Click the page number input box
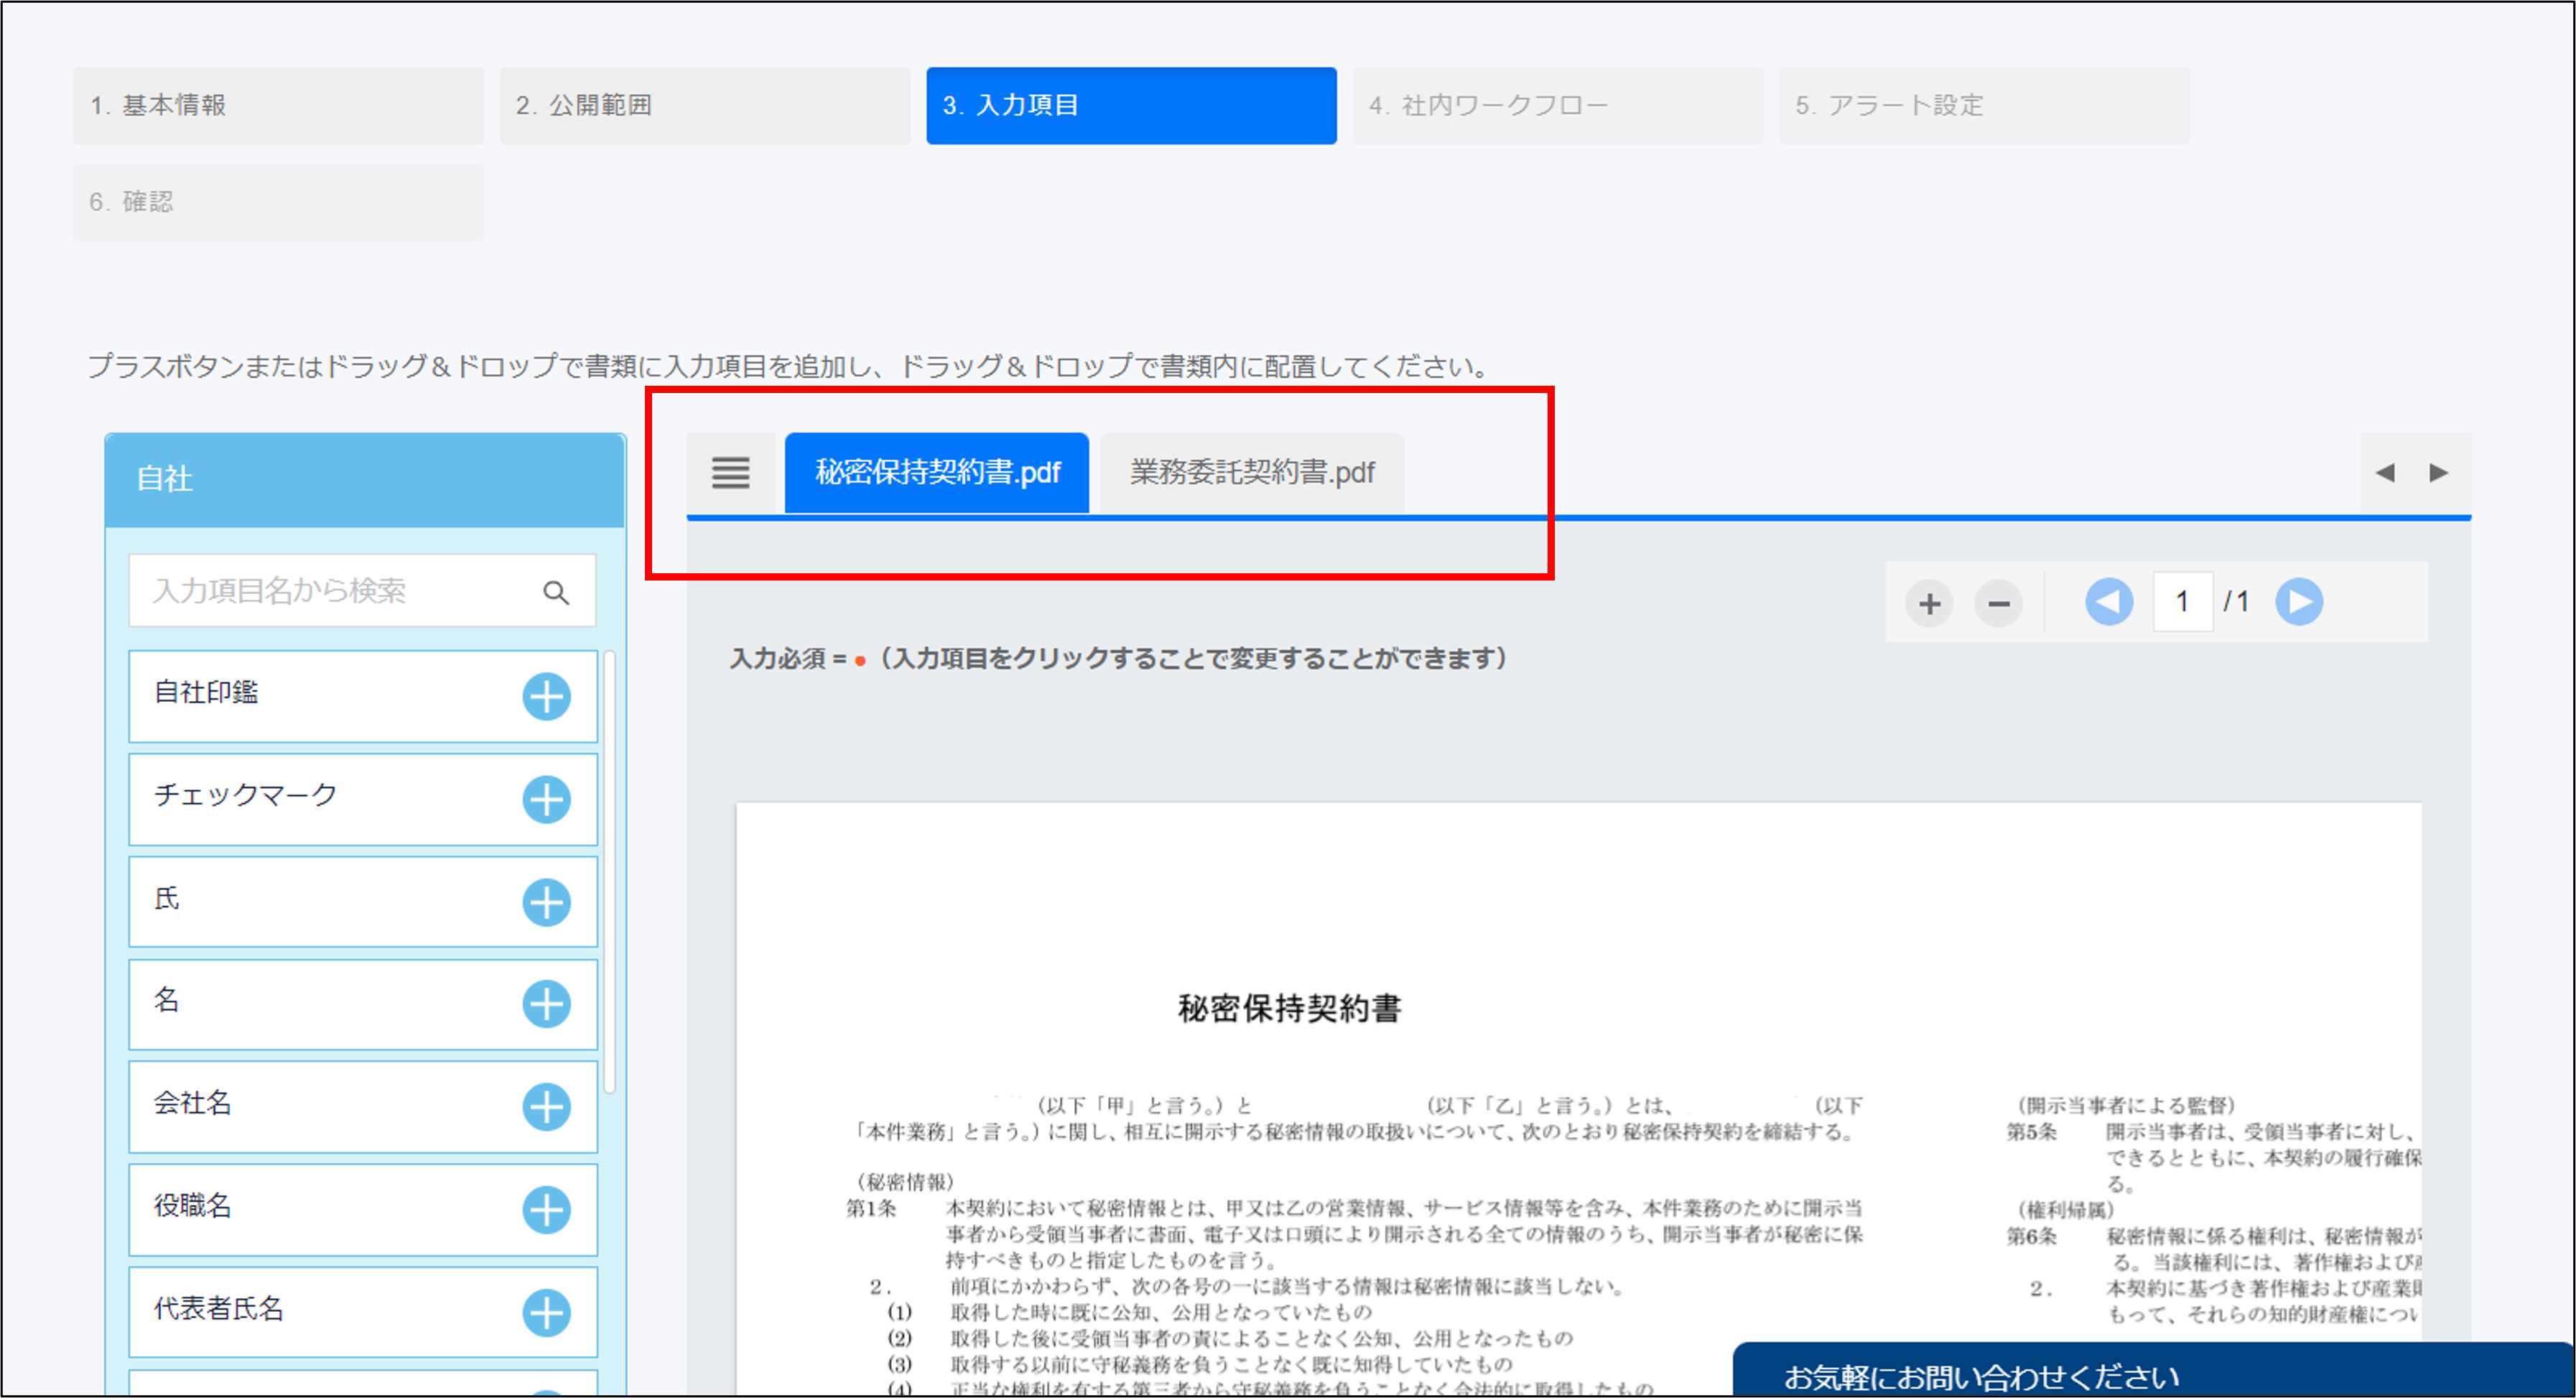The image size is (2576, 1398). coord(2182,602)
